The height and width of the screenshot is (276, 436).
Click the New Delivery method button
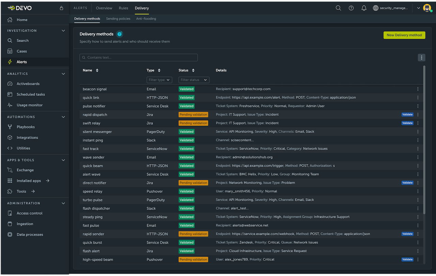404,35
